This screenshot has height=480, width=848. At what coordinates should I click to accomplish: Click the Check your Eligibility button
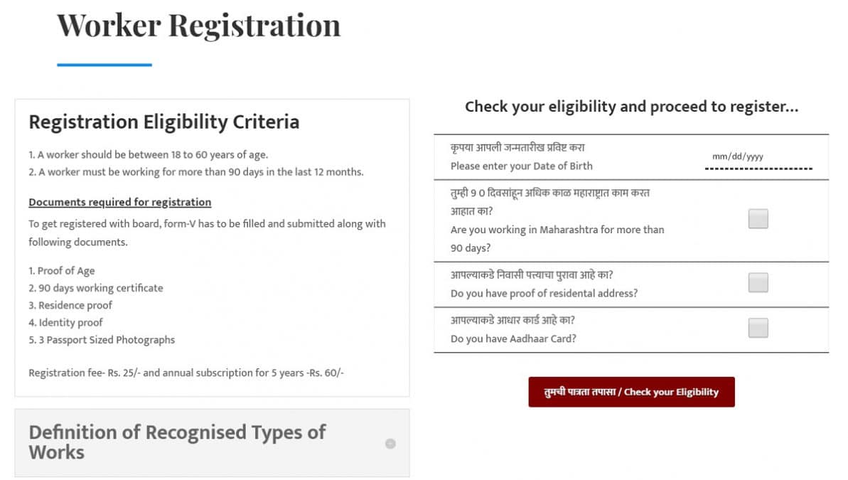630,391
